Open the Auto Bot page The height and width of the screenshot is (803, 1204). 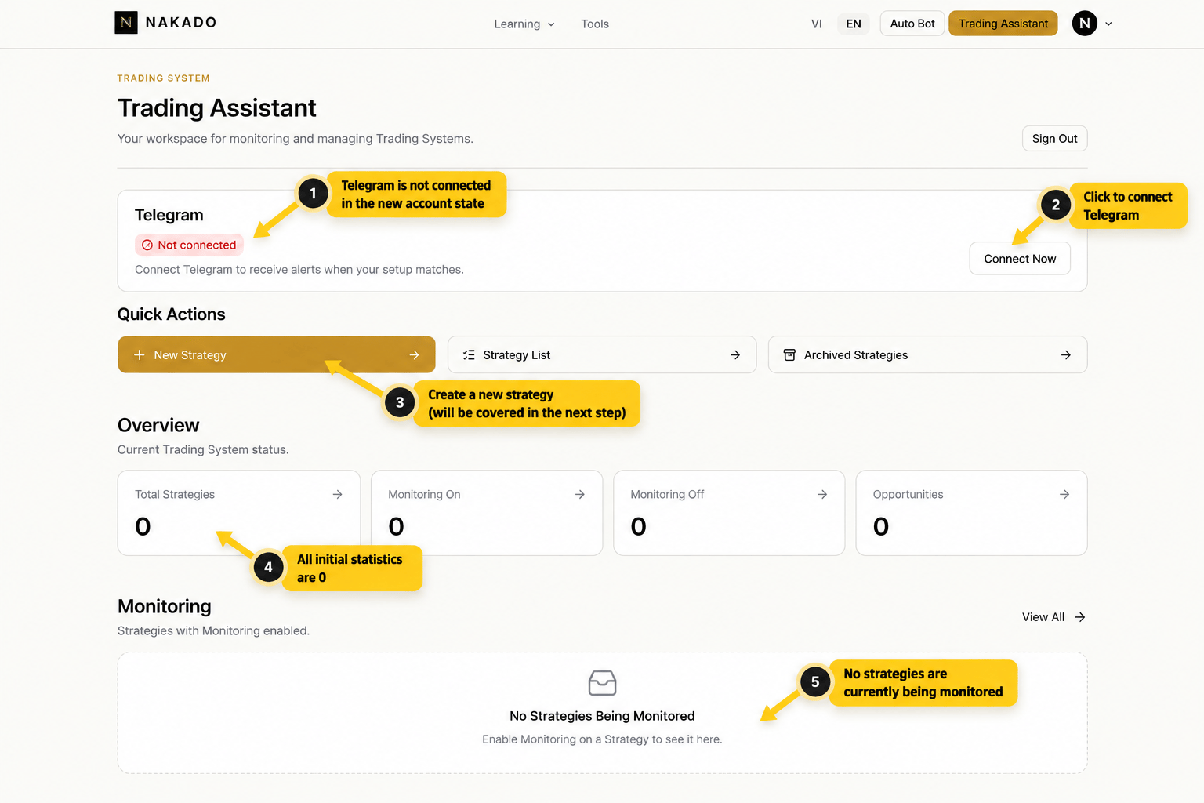point(912,24)
